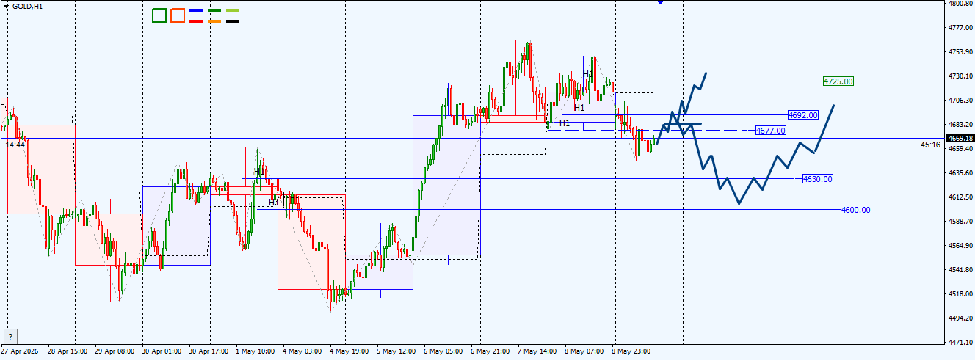975x361 pixels.
Task: Click the 4730.10 price scale value
Action: pos(961,76)
